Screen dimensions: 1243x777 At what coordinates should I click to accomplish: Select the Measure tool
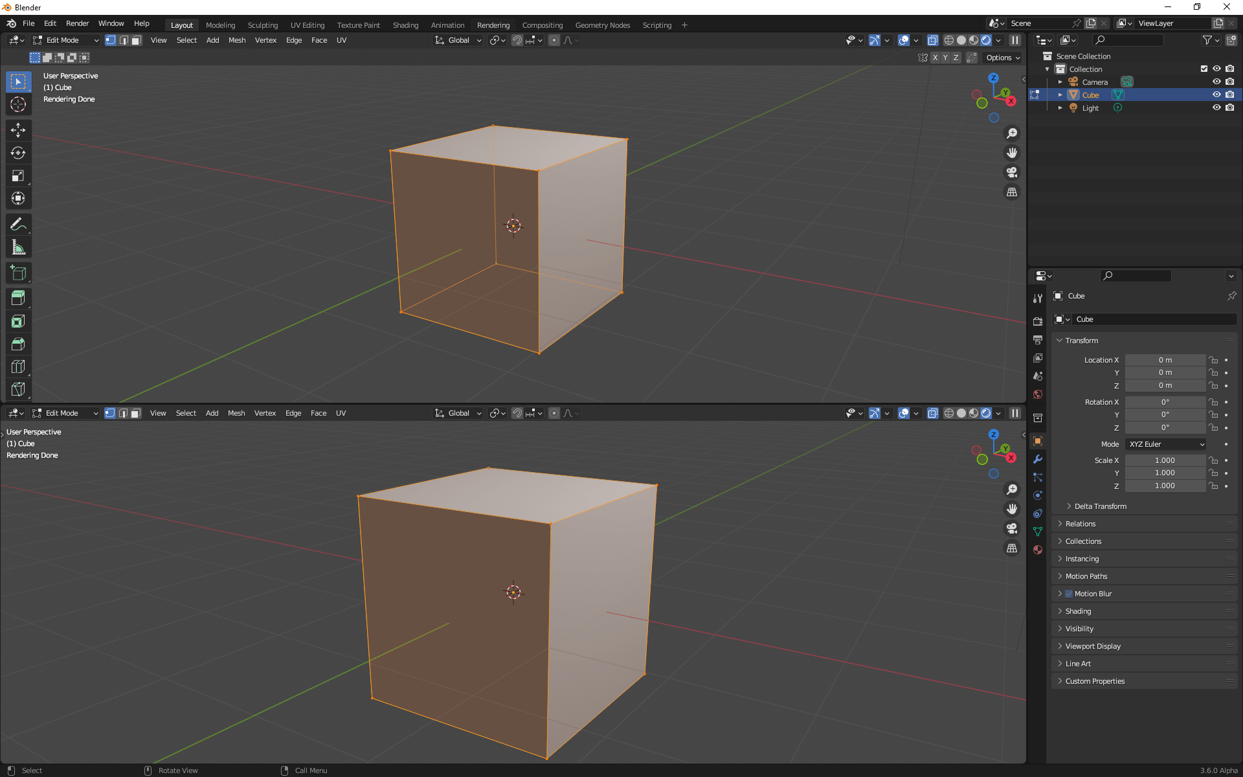(x=18, y=247)
